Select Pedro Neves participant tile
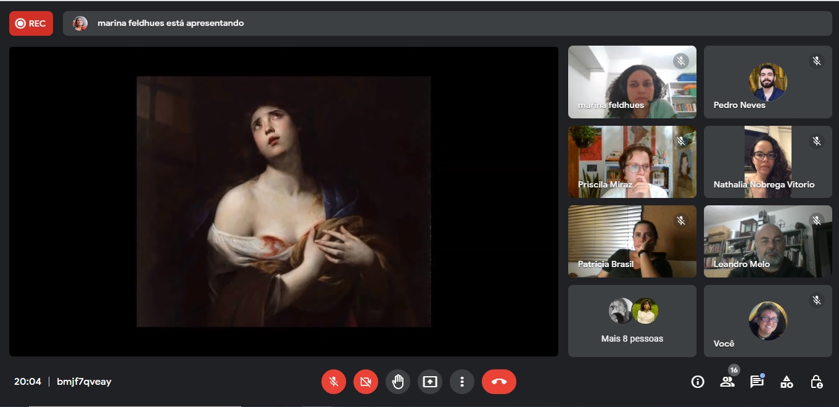 tap(768, 82)
